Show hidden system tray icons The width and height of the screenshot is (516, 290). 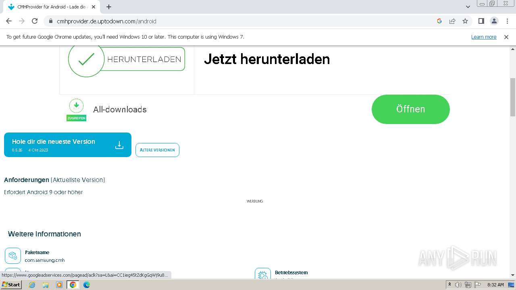click(449, 285)
